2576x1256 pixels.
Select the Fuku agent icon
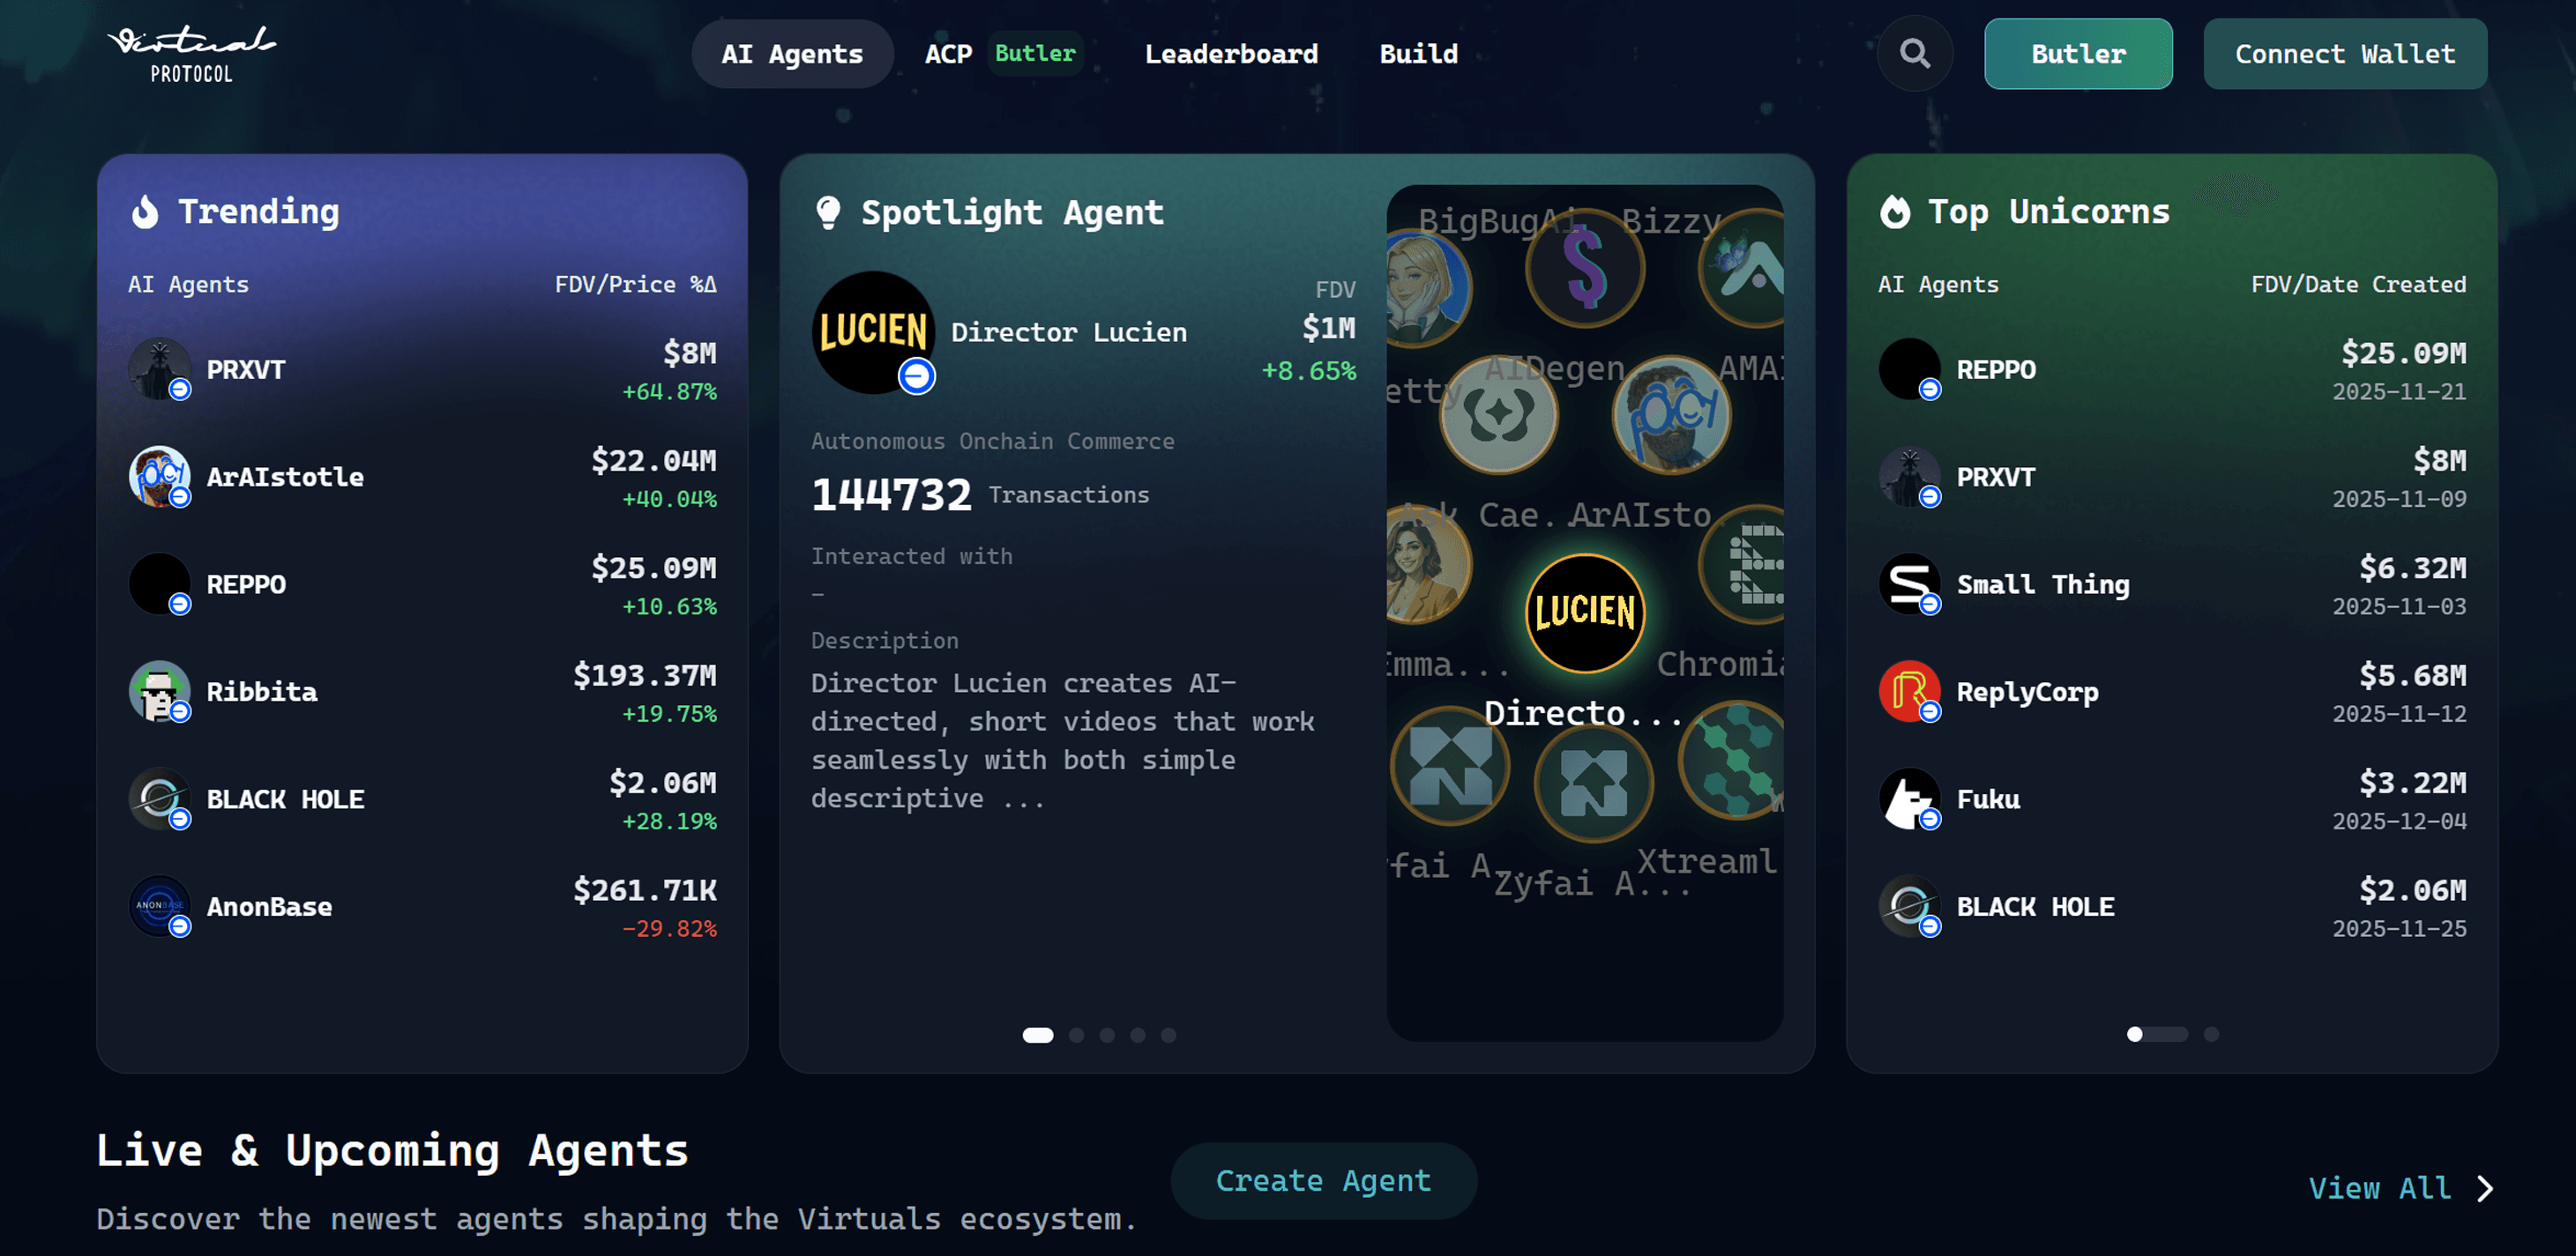coord(1910,799)
